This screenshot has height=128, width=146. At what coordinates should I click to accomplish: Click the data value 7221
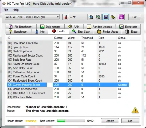coord(101,51)
